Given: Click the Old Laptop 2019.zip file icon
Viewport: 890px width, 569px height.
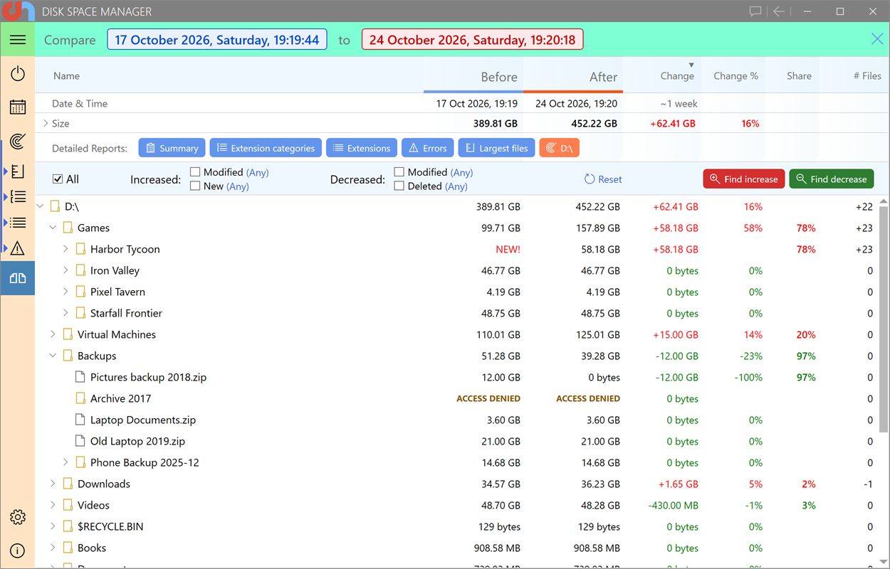Looking at the screenshot, I should pos(80,441).
